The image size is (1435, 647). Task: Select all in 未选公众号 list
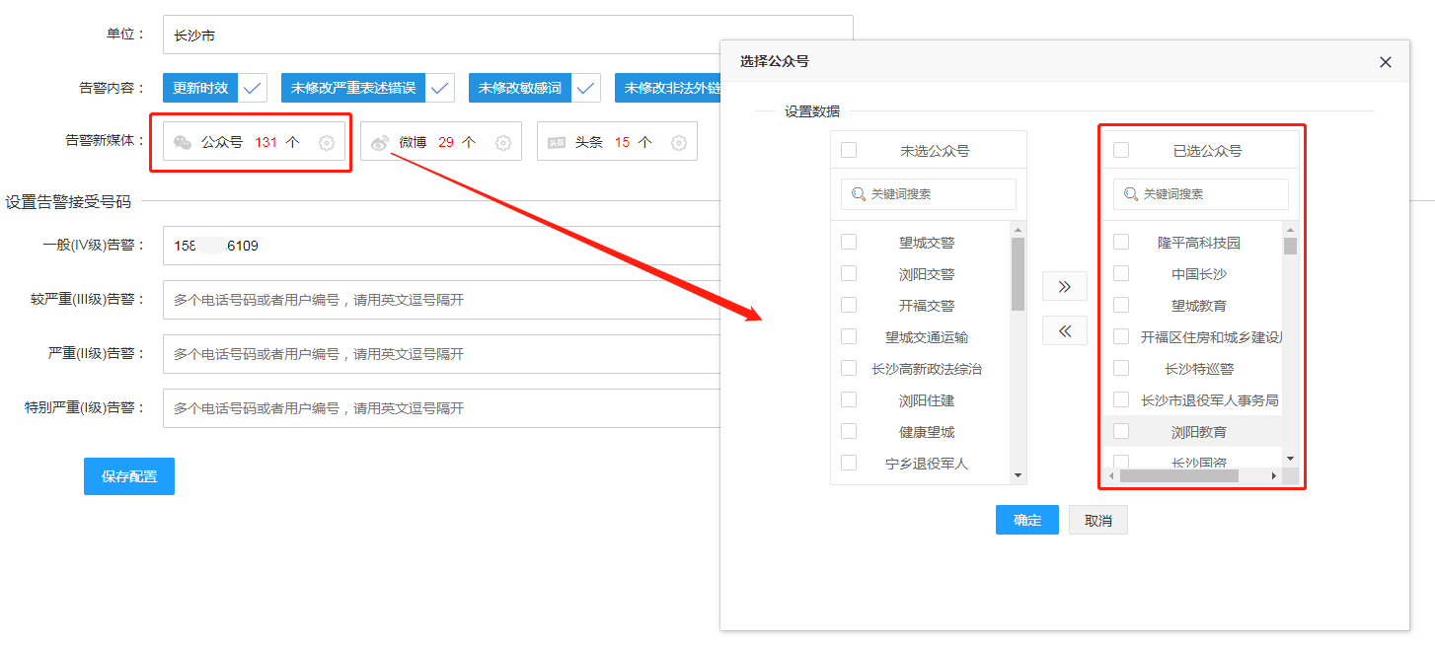(x=849, y=150)
